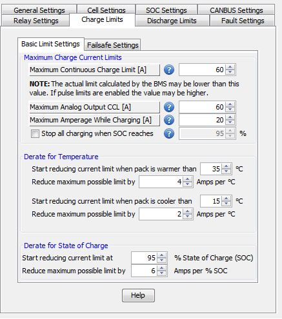
Task: Decrease Maximum Amperage While Charging value
Action: point(230,122)
